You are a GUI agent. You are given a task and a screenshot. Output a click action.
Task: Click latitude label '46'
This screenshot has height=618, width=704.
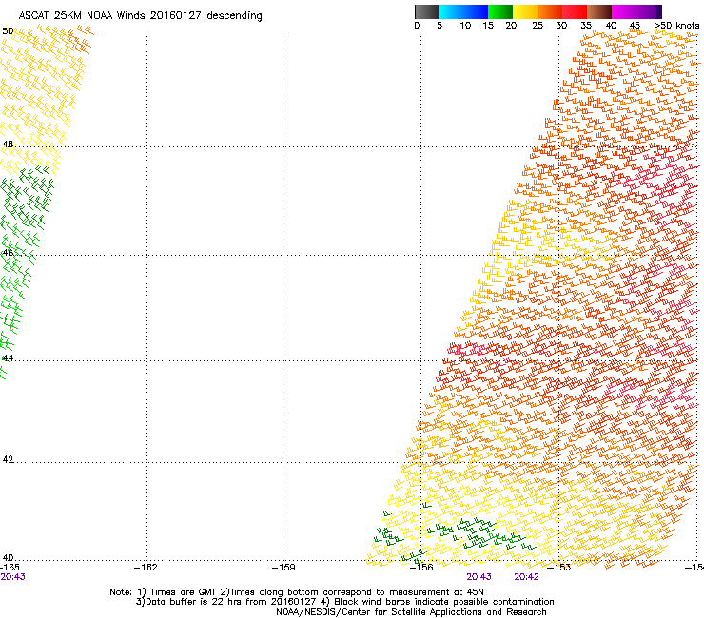8,253
